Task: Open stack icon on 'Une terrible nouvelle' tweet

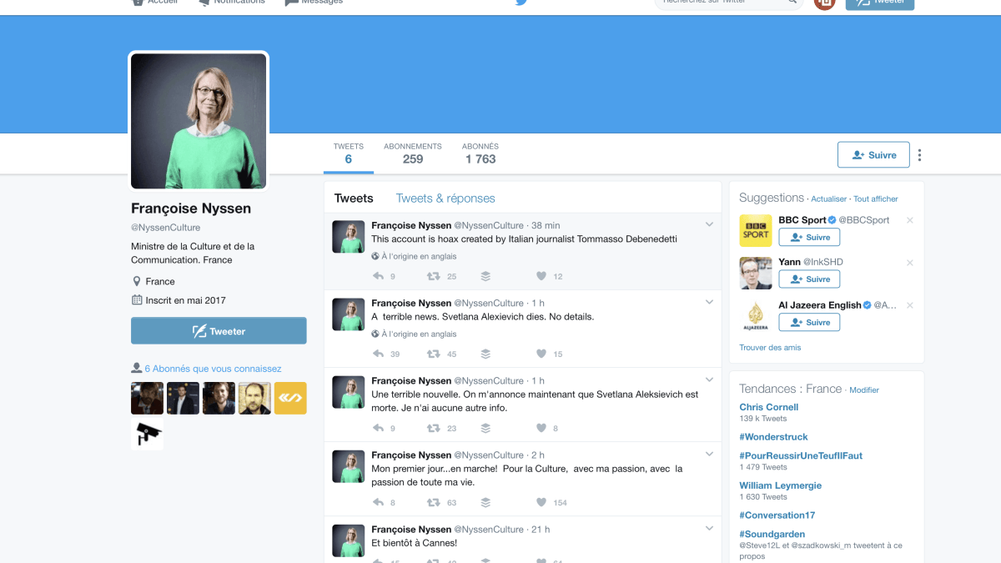Action: (x=485, y=428)
